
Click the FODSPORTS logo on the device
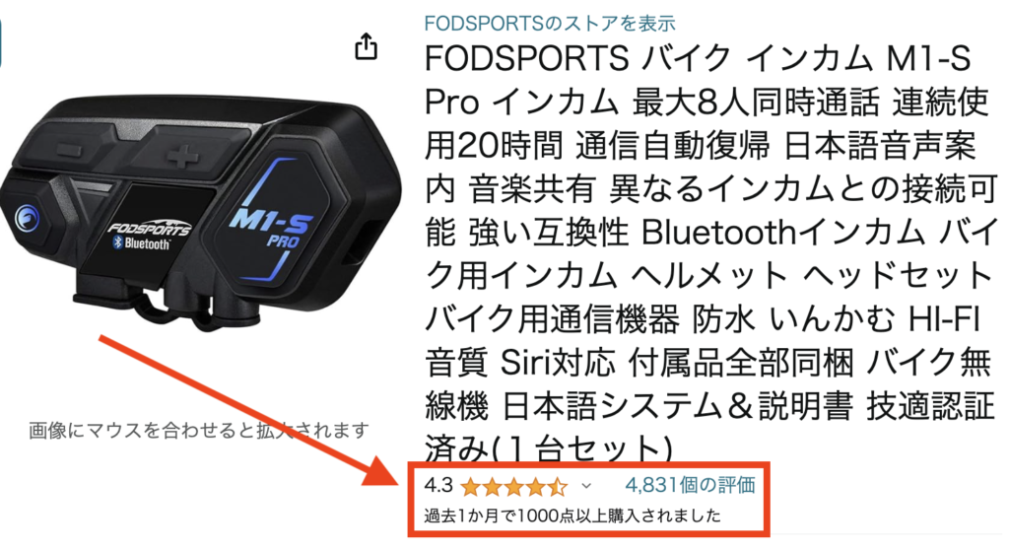[x=149, y=229]
